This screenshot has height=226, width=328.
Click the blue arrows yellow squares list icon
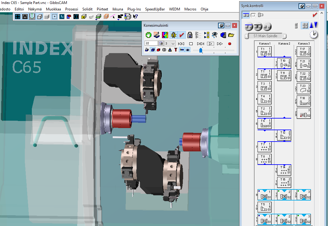[206, 35]
